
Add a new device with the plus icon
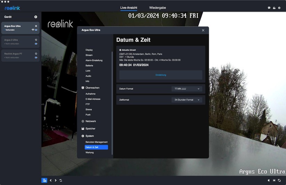tap(36, 17)
